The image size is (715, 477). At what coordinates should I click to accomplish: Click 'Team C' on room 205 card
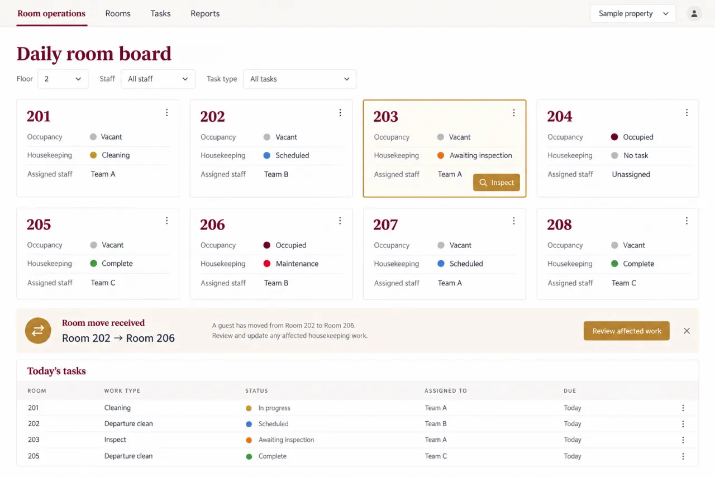[x=103, y=283]
